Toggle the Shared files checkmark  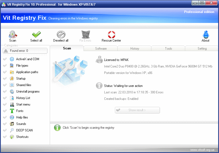pyautogui.click(x=5, y=85)
